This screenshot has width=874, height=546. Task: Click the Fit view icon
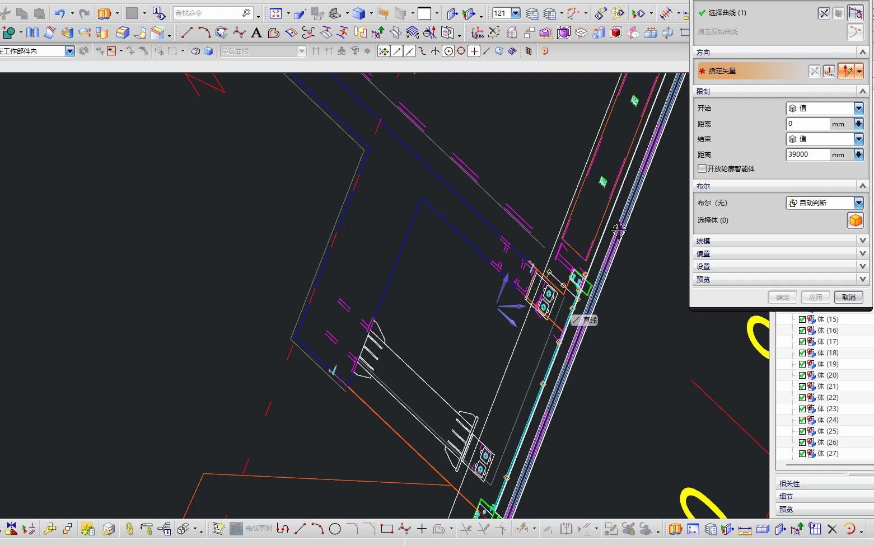click(x=275, y=13)
